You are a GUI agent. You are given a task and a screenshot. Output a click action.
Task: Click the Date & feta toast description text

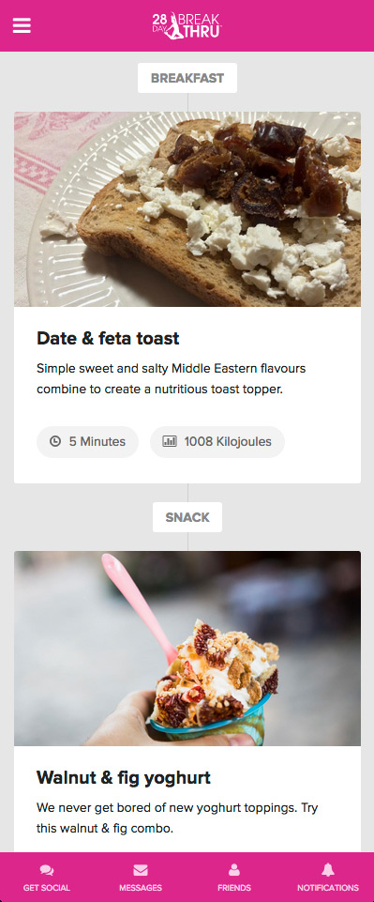point(172,378)
